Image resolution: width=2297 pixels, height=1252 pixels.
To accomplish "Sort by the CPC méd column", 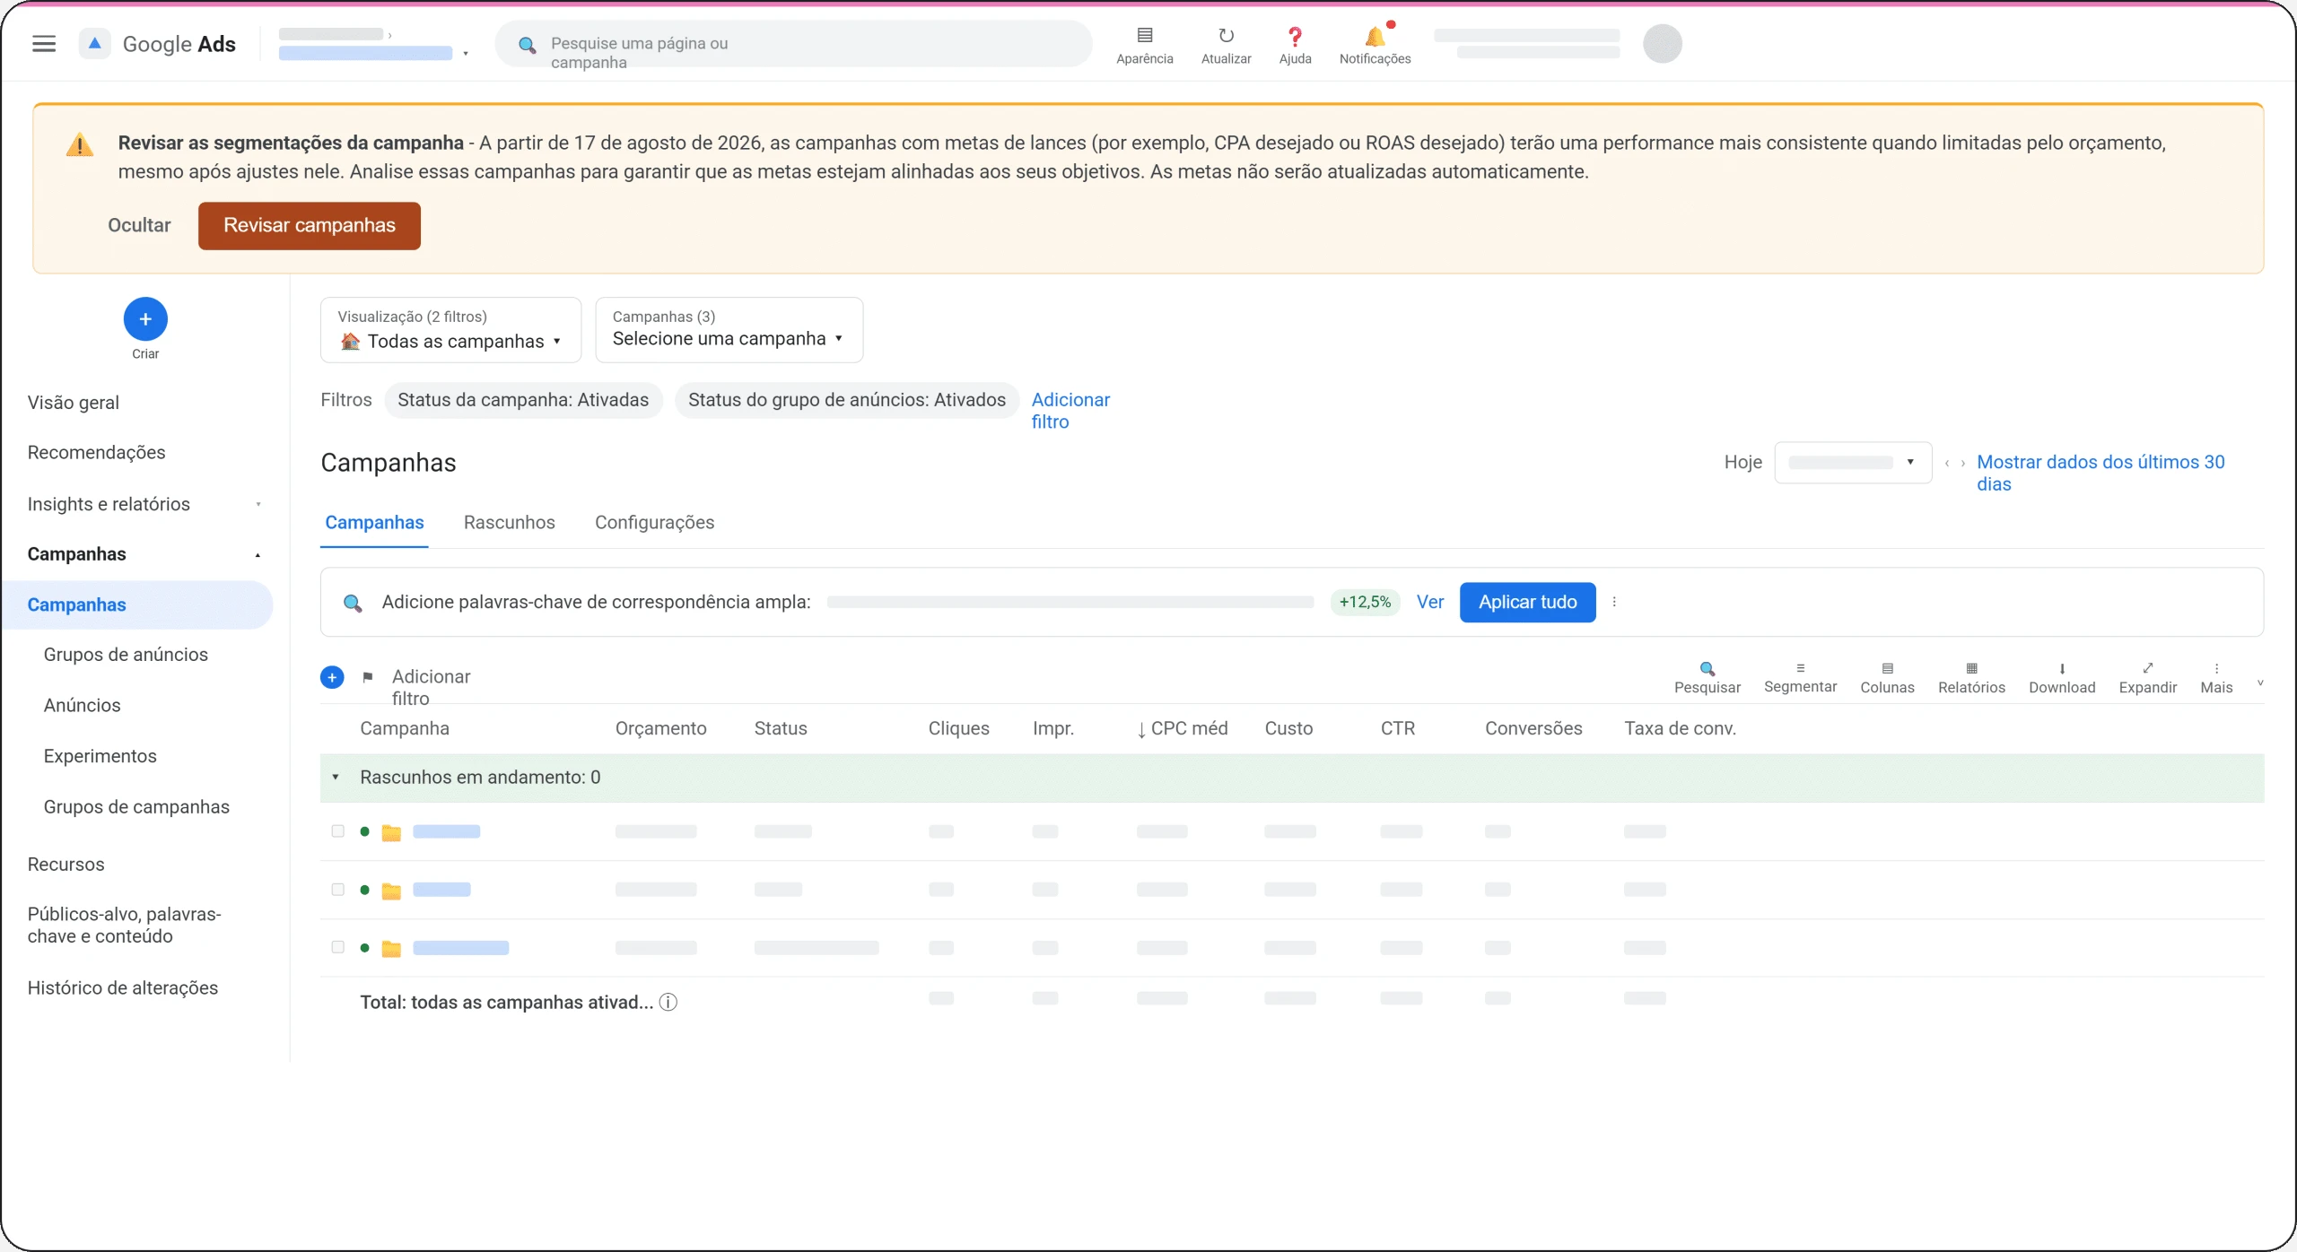I will (1182, 728).
